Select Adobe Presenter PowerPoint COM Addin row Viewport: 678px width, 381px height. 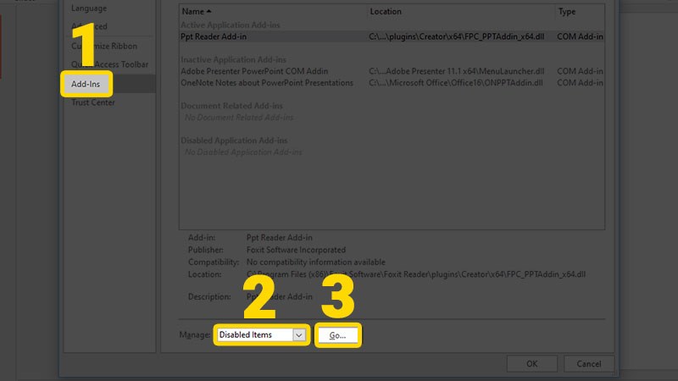[392, 71]
